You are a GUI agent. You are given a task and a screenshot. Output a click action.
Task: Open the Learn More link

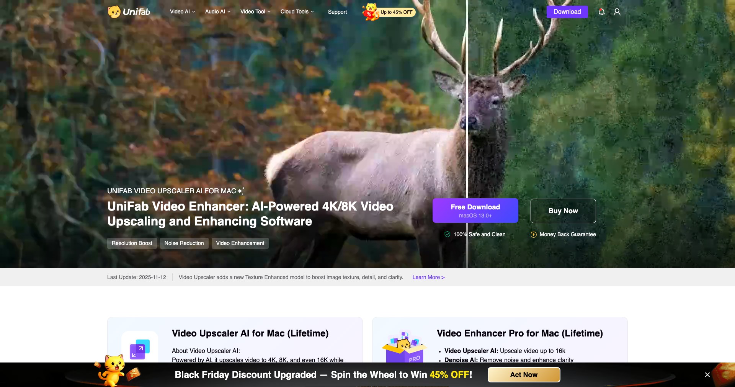coord(428,277)
